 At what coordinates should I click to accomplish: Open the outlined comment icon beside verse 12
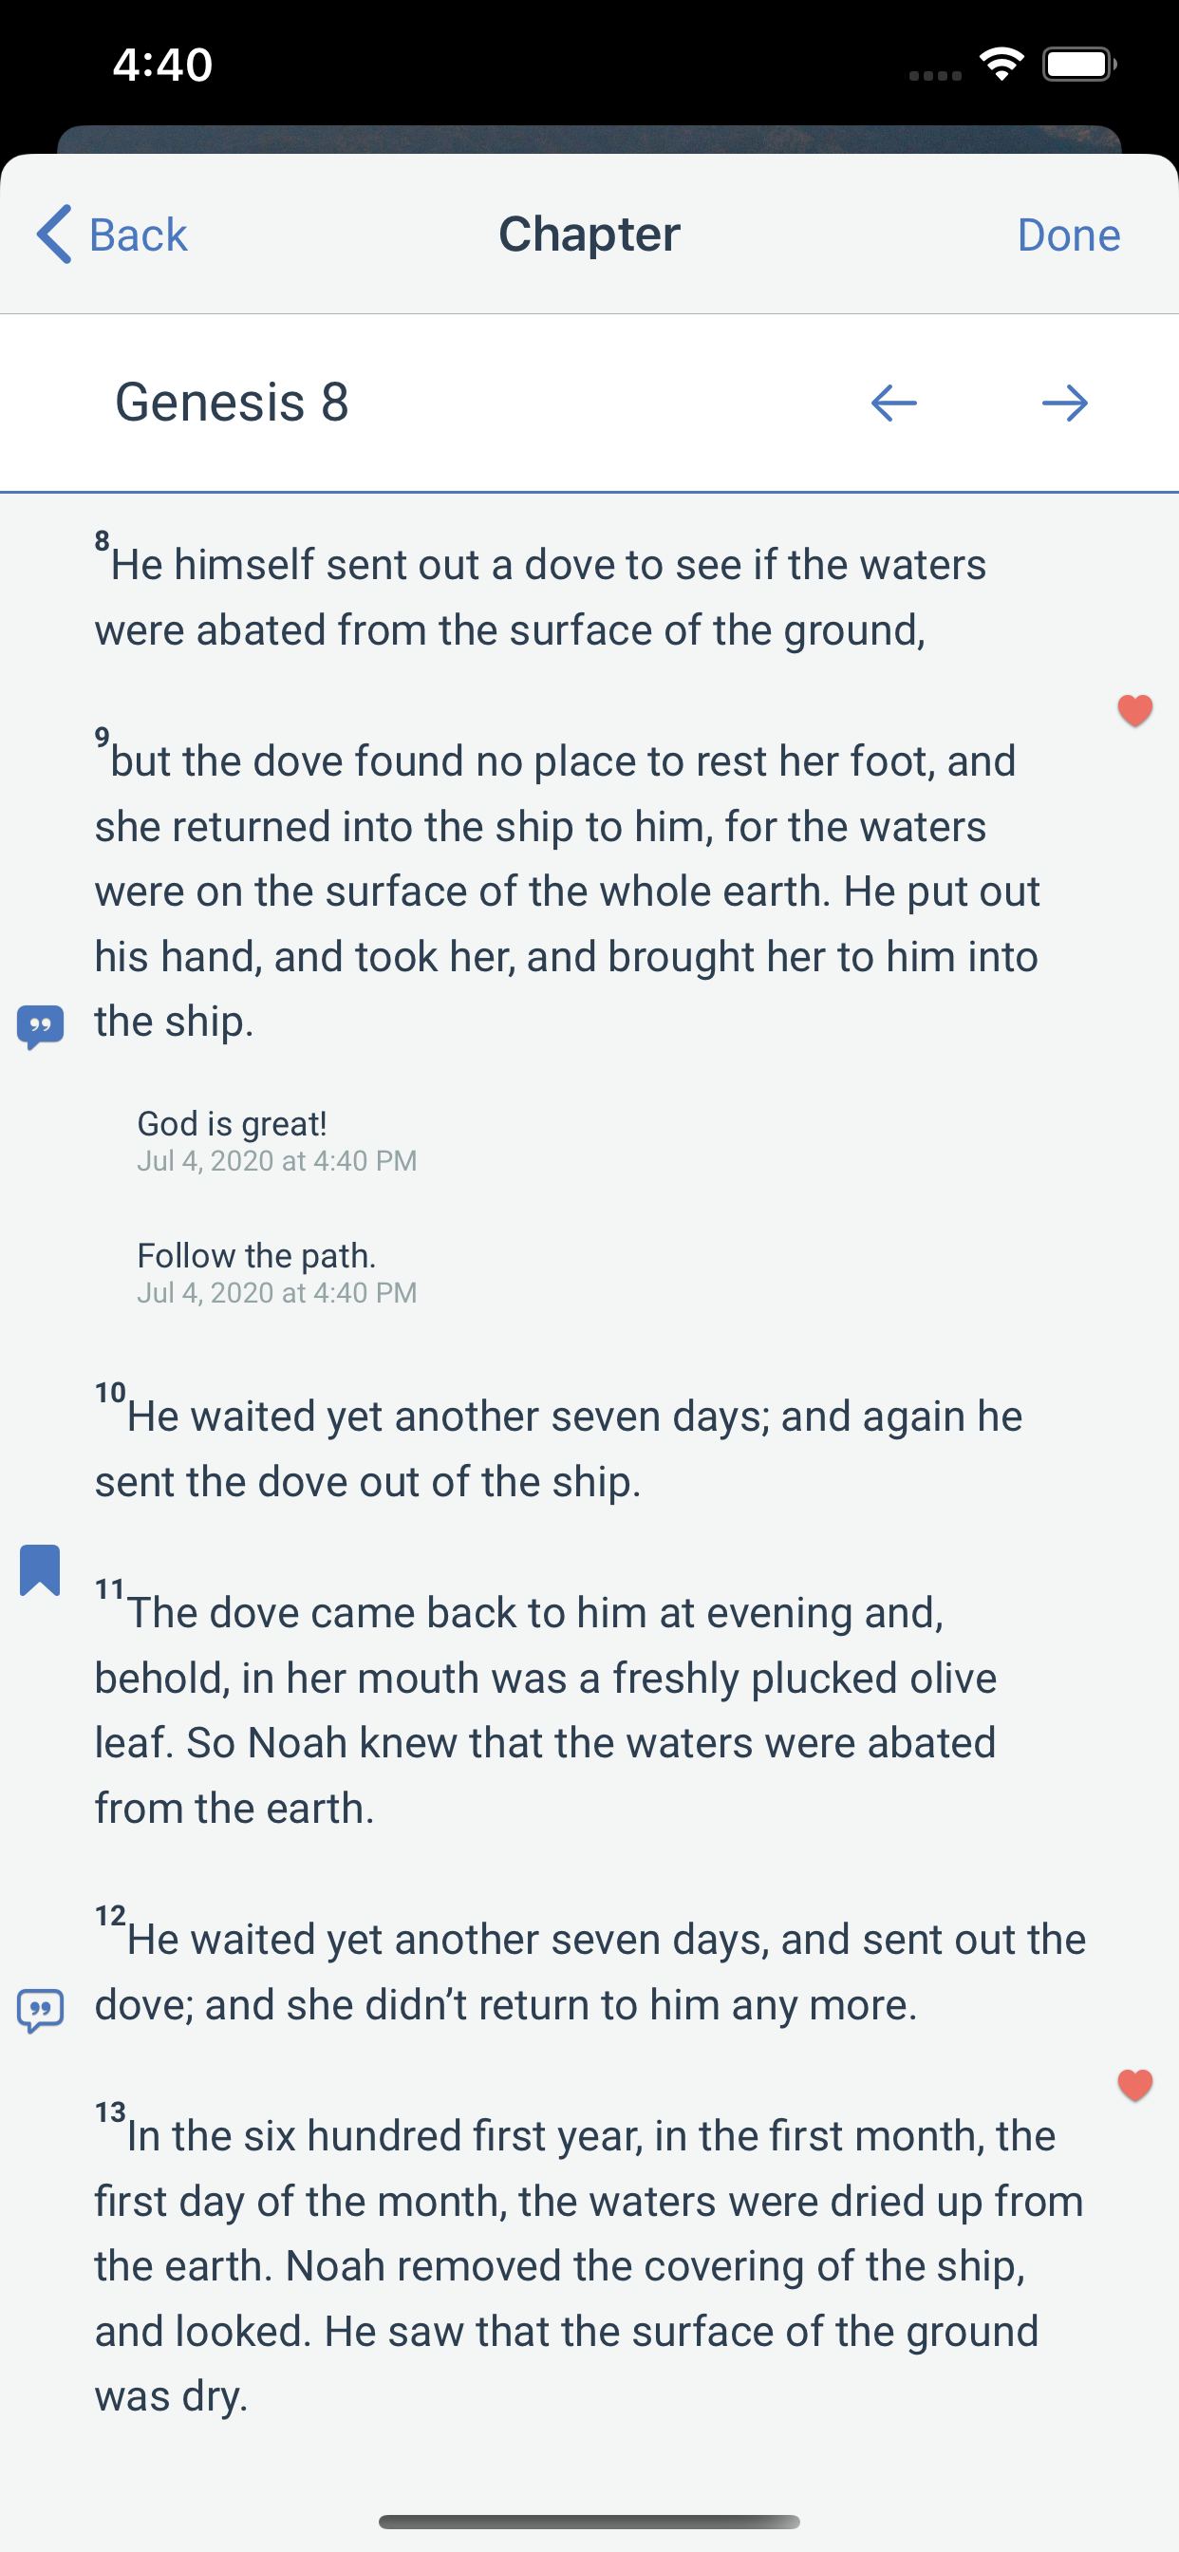coord(41,2010)
